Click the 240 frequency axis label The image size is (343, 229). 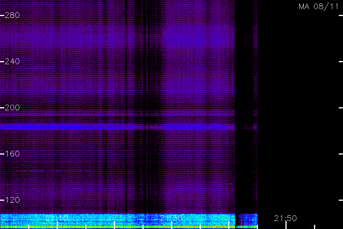point(12,61)
